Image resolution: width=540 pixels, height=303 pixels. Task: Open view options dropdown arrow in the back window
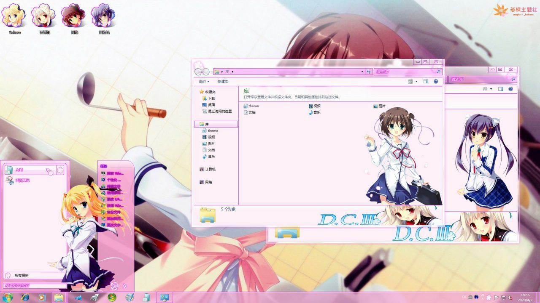[491, 89]
